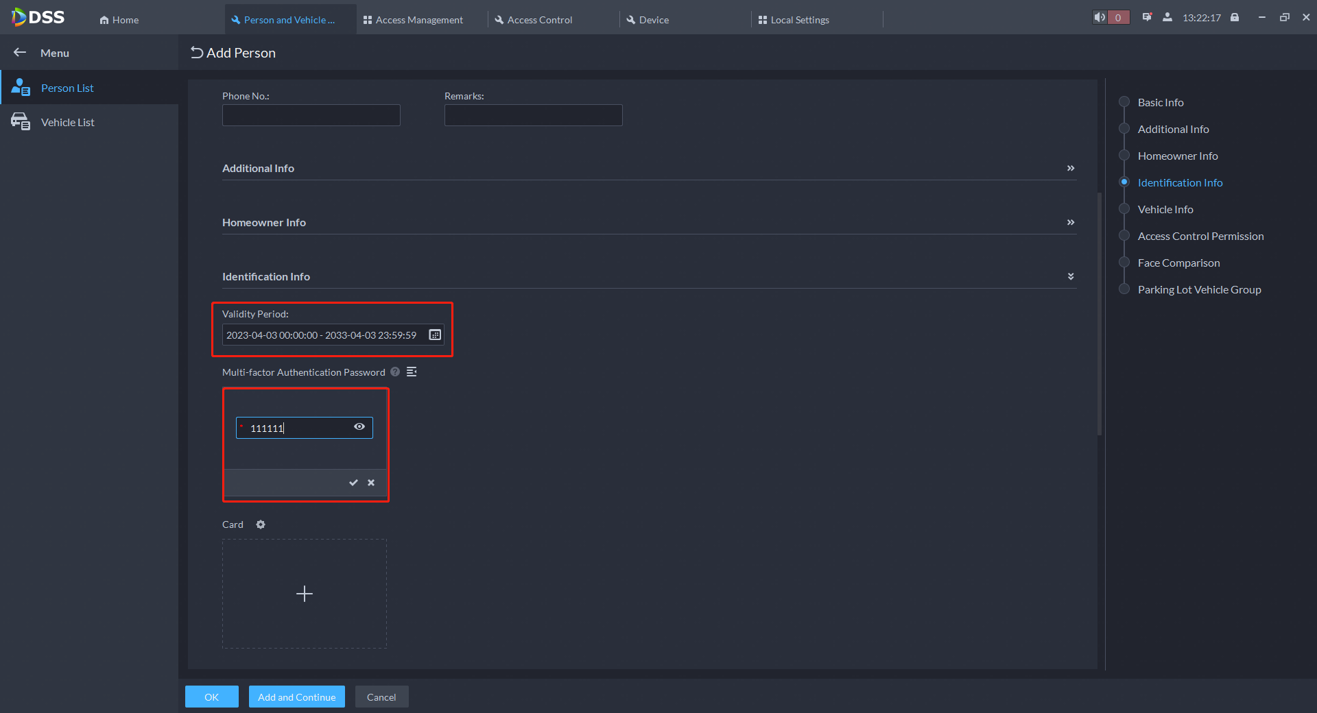1317x713 pixels.
Task: Switch to the Device tab
Action: [648, 20]
